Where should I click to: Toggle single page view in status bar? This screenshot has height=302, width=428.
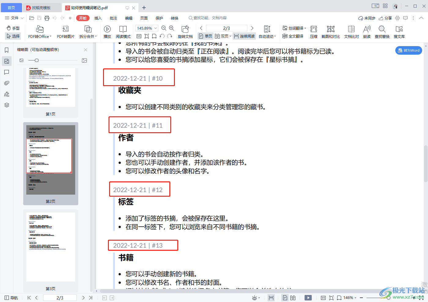[x=285, y=298]
